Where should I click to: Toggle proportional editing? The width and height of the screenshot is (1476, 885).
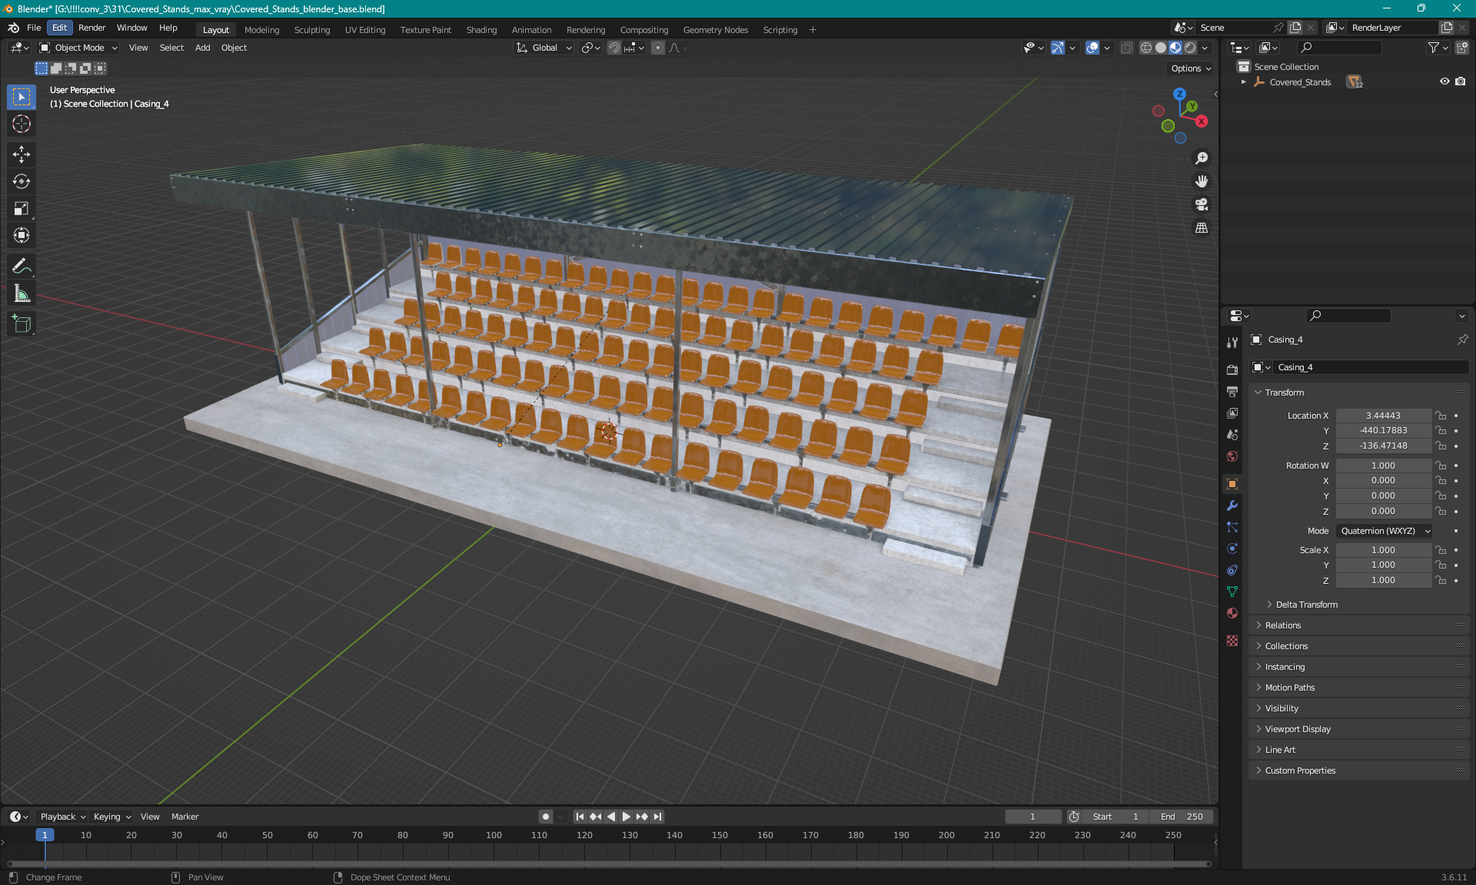(x=658, y=48)
